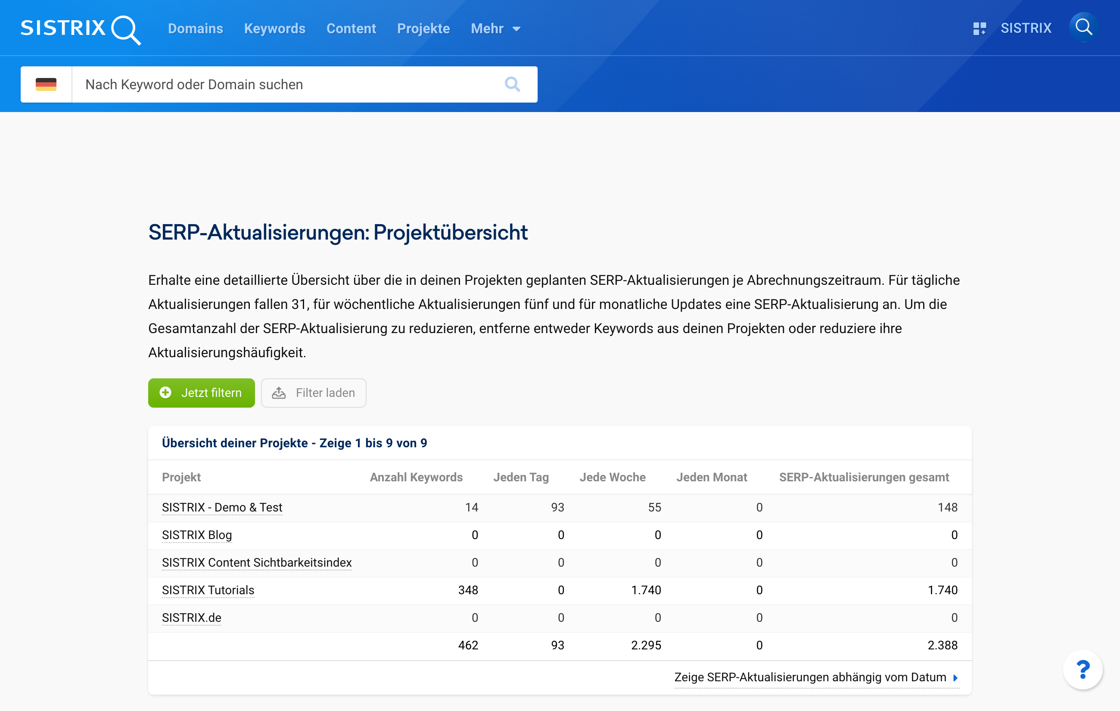The height and width of the screenshot is (711, 1120).
Task: Open the help question mark button
Action: click(x=1083, y=670)
